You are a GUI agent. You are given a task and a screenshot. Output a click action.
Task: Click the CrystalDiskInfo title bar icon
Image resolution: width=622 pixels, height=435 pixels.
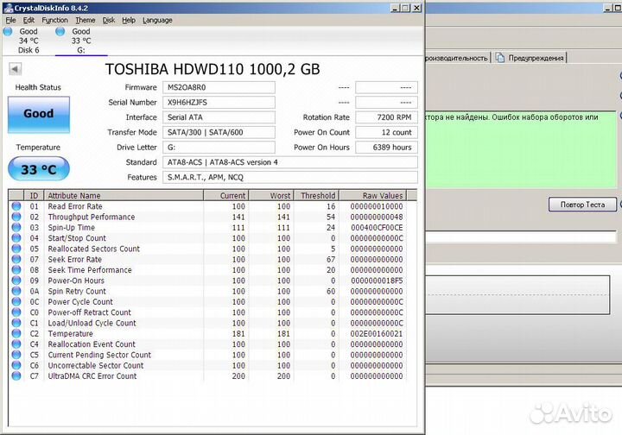pos(8,7)
